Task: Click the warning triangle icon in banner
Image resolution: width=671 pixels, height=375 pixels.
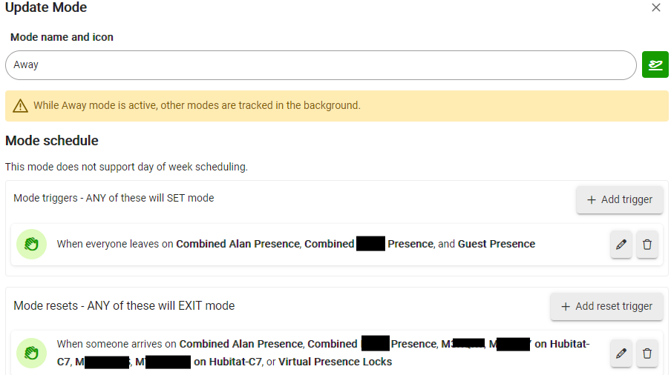Action: 20,106
